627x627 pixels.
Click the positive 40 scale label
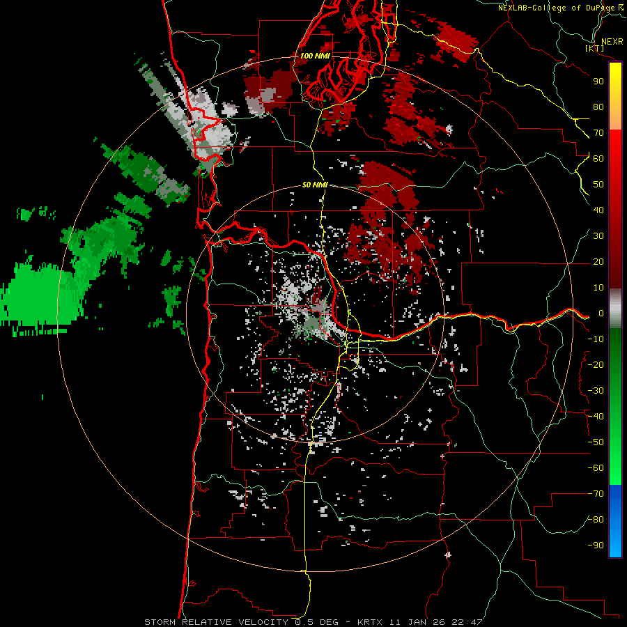click(x=598, y=210)
